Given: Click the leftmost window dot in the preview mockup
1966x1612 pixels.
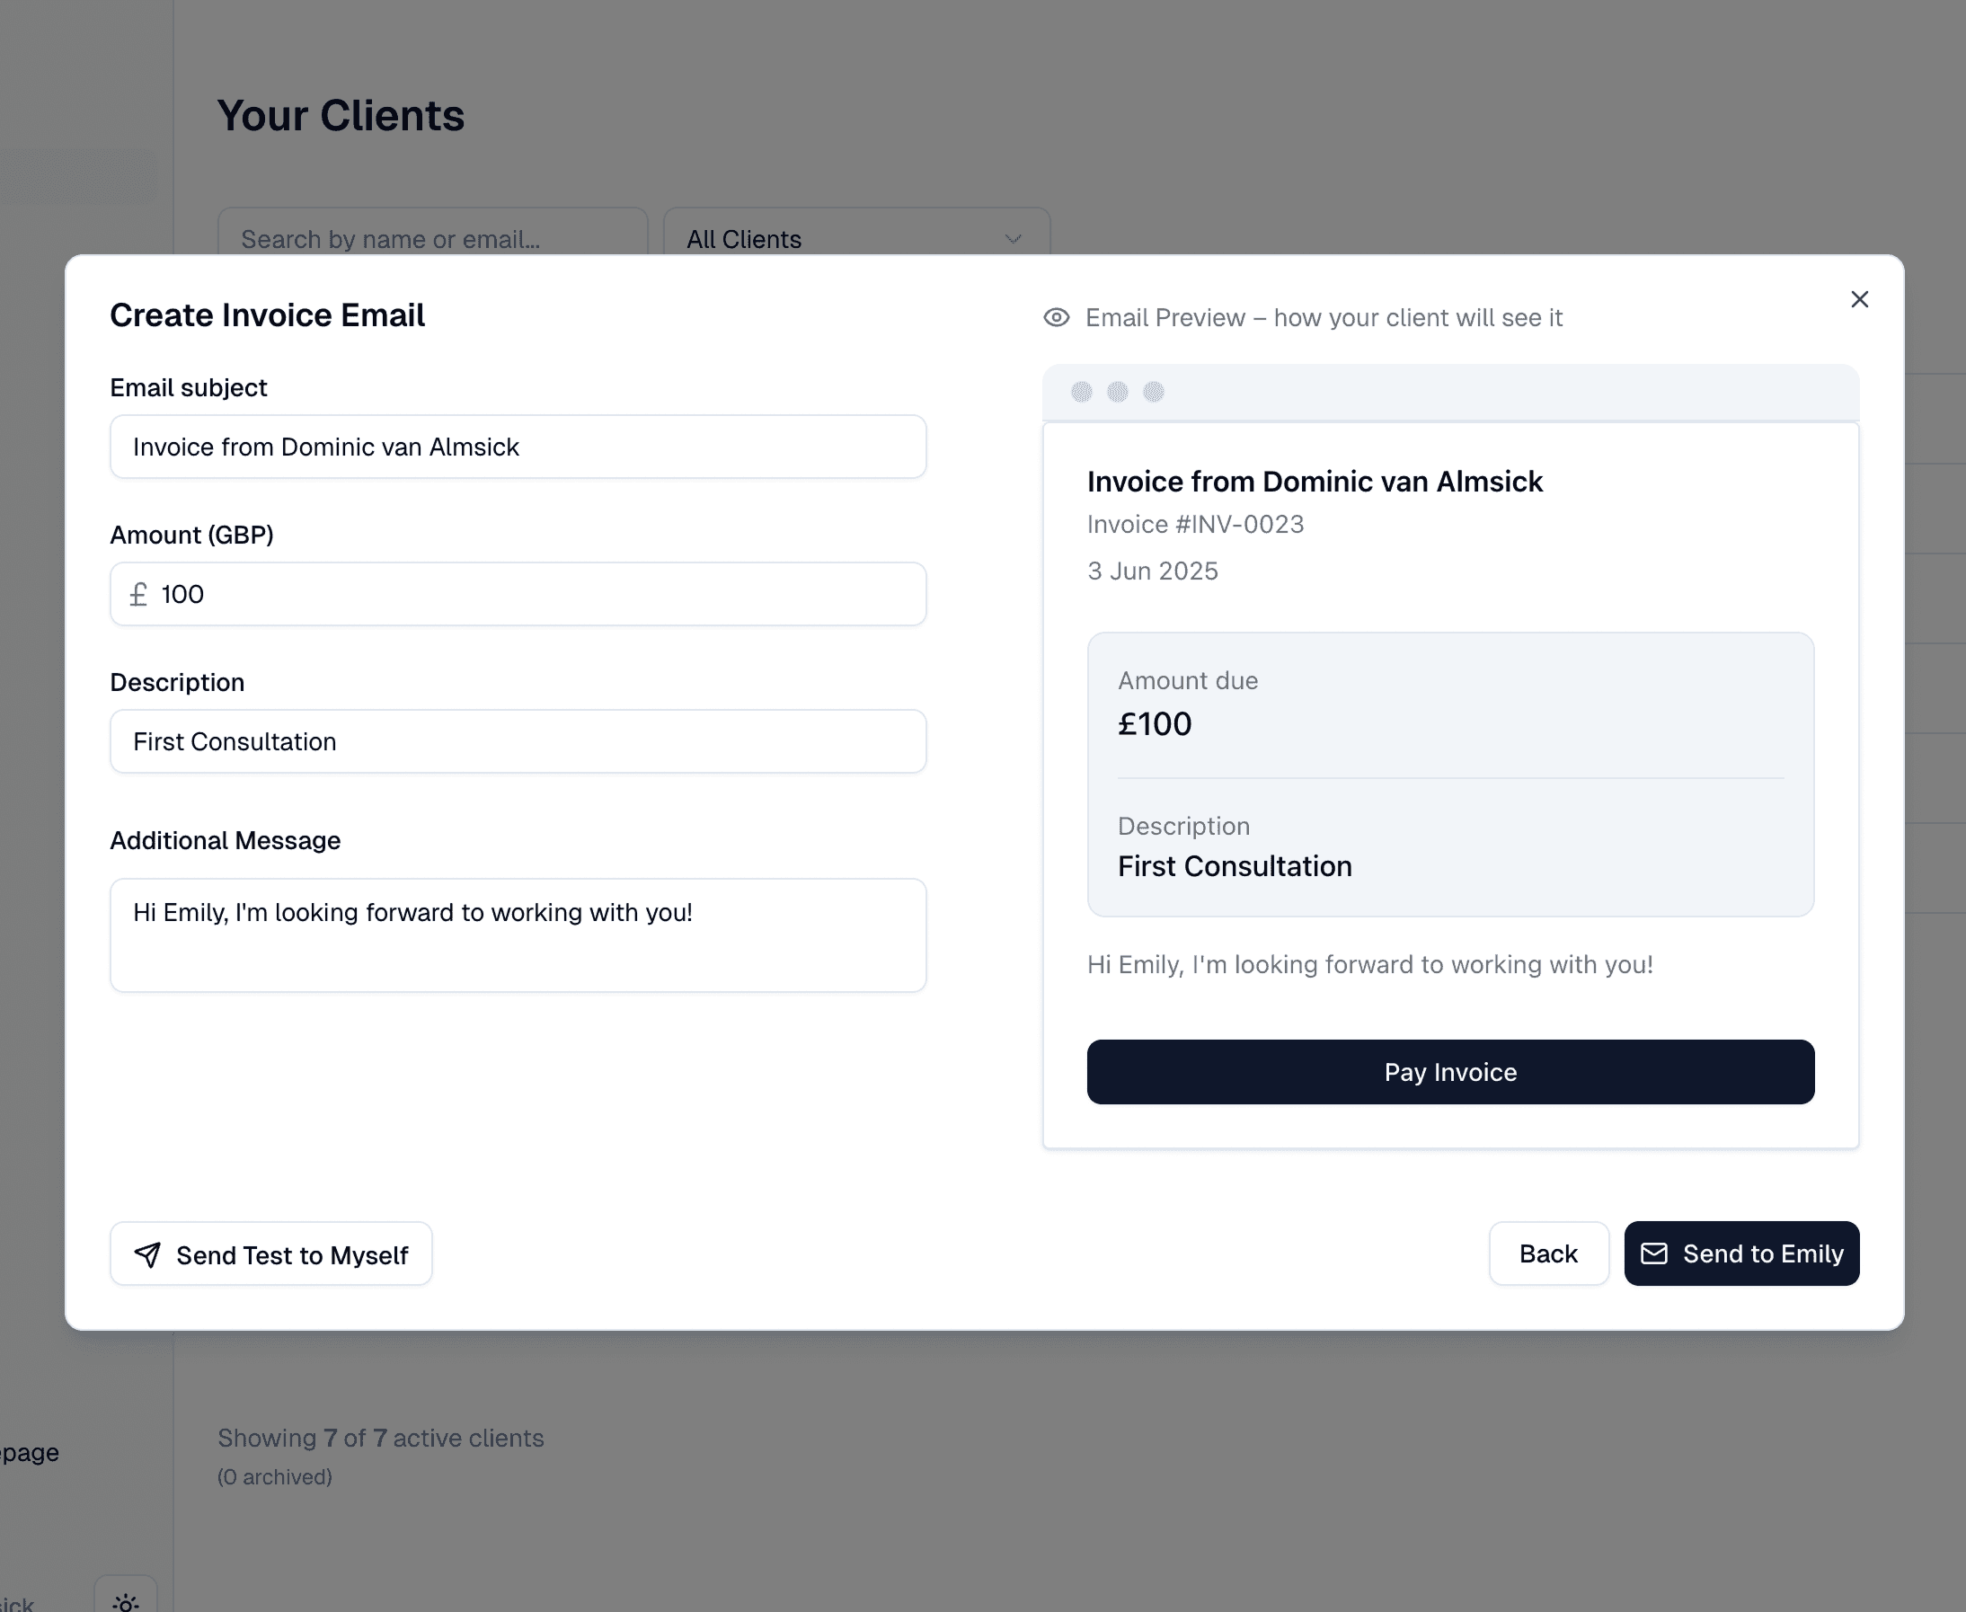Looking at the screenshot, I should pyautogui.click(x=1082, y=393).
